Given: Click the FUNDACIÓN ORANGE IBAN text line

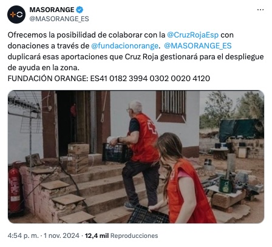Looking at the screenshot, I should pyautogui.click(x=109, y=78).
